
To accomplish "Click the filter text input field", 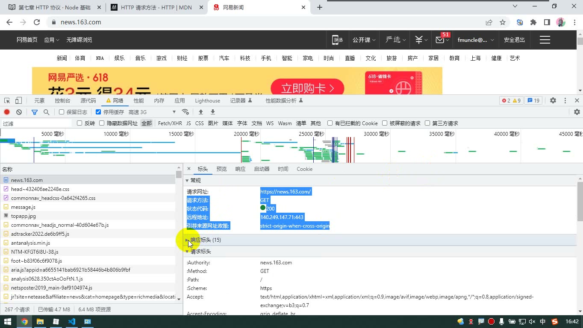I will tap(36, 123).
